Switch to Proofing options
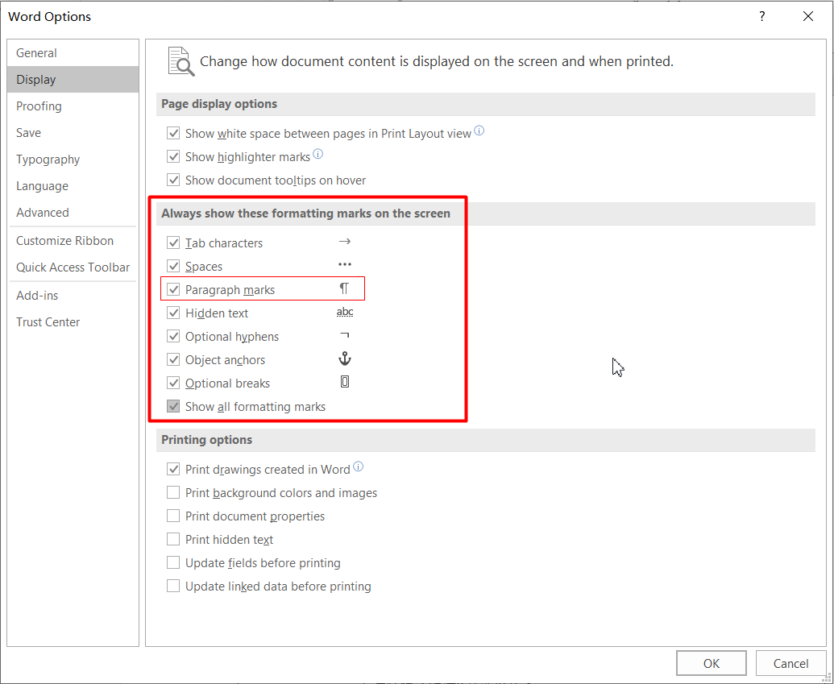This screenshot has width=834, height=684. [x=73, y=106]
